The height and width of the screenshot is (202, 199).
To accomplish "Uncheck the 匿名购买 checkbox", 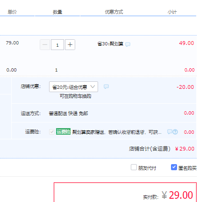I will 174,167.
